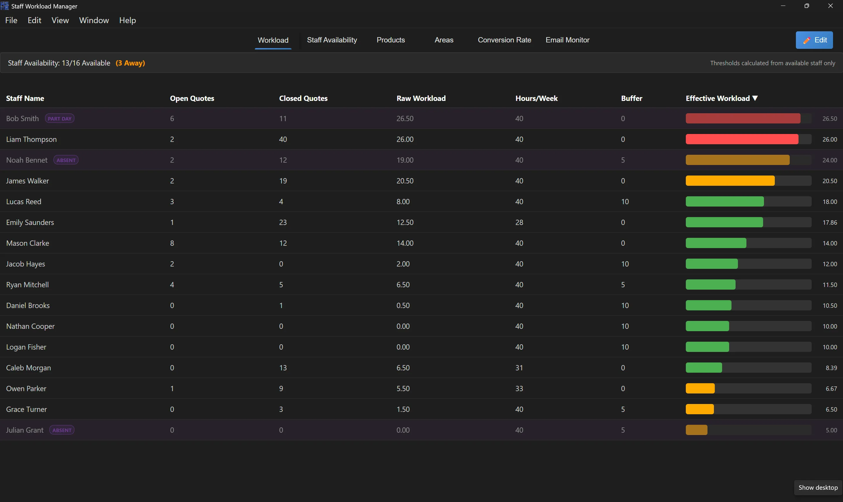Switch to the Staff Availability tab
Viewport: 843px width, 502px height.
(x=332, y=40)
